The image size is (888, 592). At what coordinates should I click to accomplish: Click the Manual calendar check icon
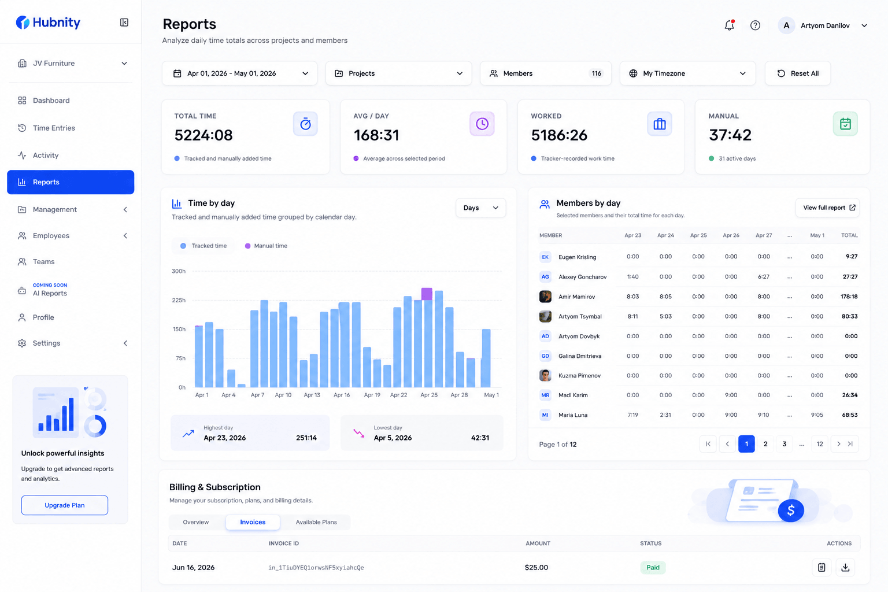pos(845,124)
